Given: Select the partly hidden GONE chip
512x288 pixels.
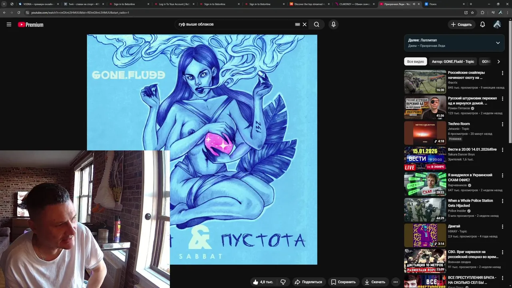Looking at the screenshot, I should point(486,62).
